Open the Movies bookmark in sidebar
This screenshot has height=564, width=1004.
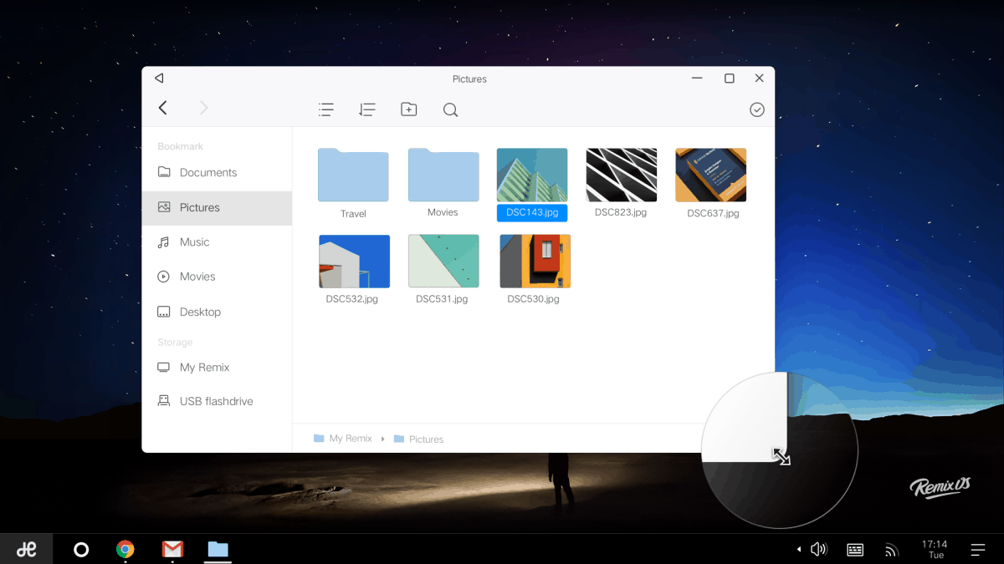click(x=197, y=277)
